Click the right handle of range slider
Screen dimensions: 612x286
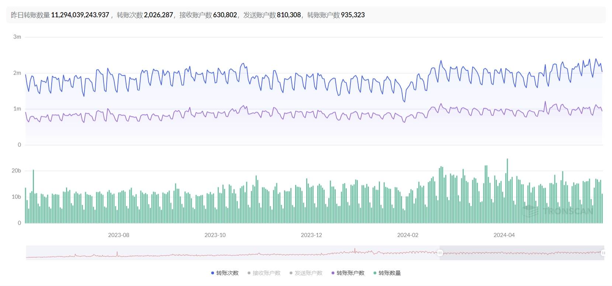604,253
